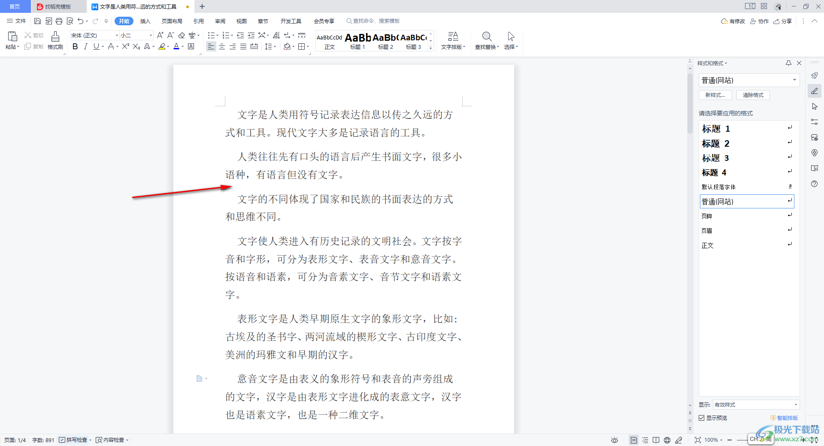Switch to reading layout view
The height and width of the screenshot is (446, 824).
656,440
